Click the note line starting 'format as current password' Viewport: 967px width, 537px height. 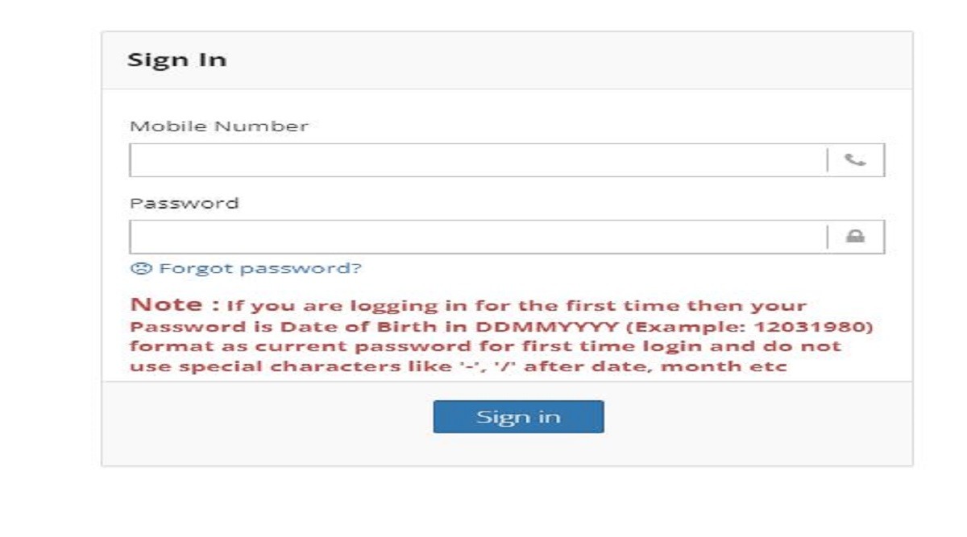click(x=485, y=346)
